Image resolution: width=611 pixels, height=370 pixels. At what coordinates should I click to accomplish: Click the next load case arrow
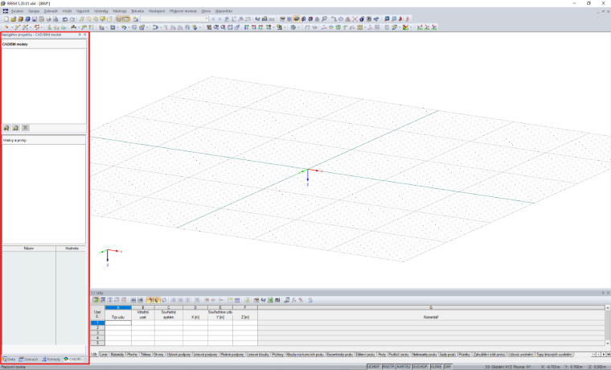point(219,18)
